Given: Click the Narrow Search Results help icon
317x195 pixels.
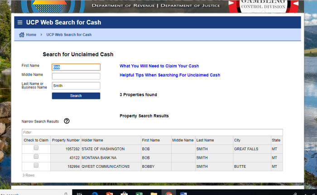Looking at the screenshot, I should coord(67,121).
